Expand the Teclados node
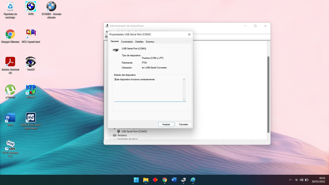This screenshot has width=329, height=185. (111, 135)
